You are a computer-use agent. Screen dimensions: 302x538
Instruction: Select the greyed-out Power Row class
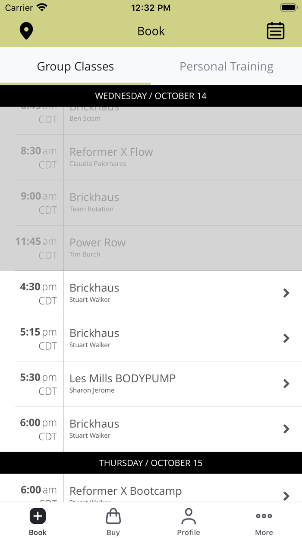point(151,248)
